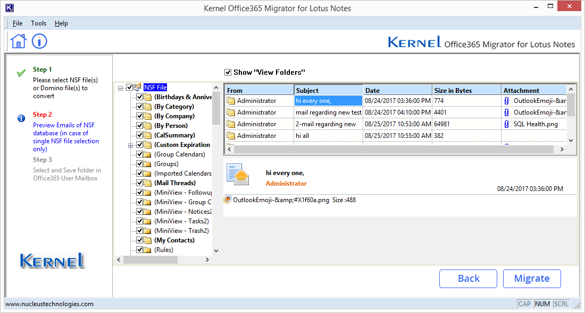Click the Back button

tap(468, 279)
